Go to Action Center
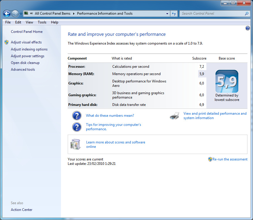253x220 pixels. point(22,210)
